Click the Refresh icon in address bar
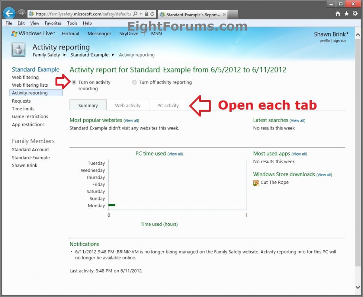This screenshot has height=297, width=363. point(153,14)
